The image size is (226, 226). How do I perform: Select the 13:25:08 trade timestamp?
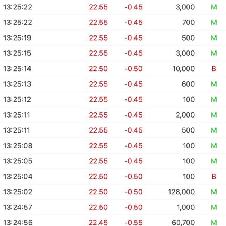(x=17, y=146)
